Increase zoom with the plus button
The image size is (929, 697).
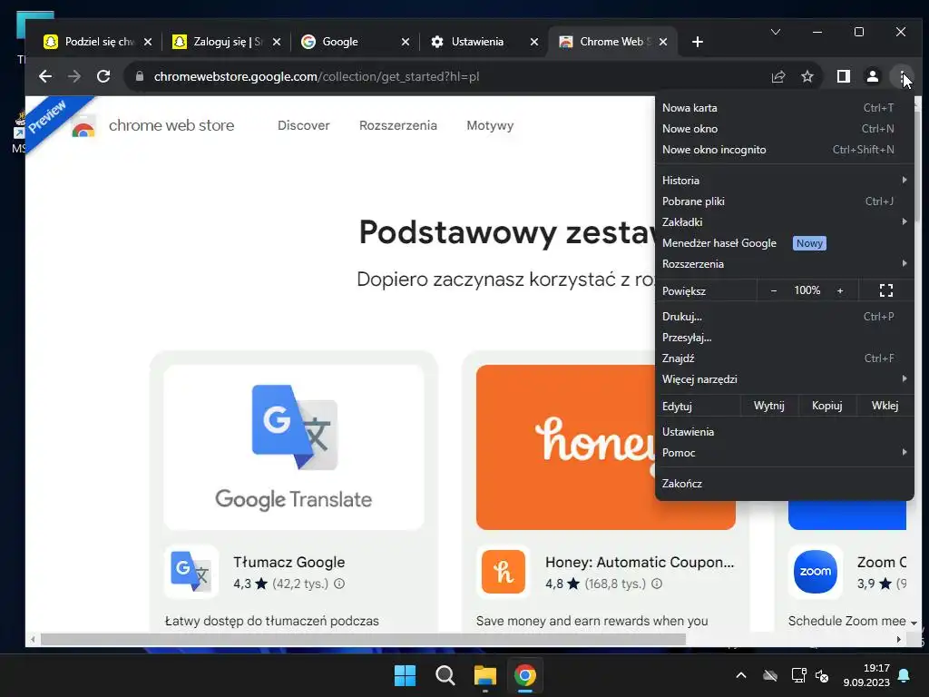coord(840,290)
